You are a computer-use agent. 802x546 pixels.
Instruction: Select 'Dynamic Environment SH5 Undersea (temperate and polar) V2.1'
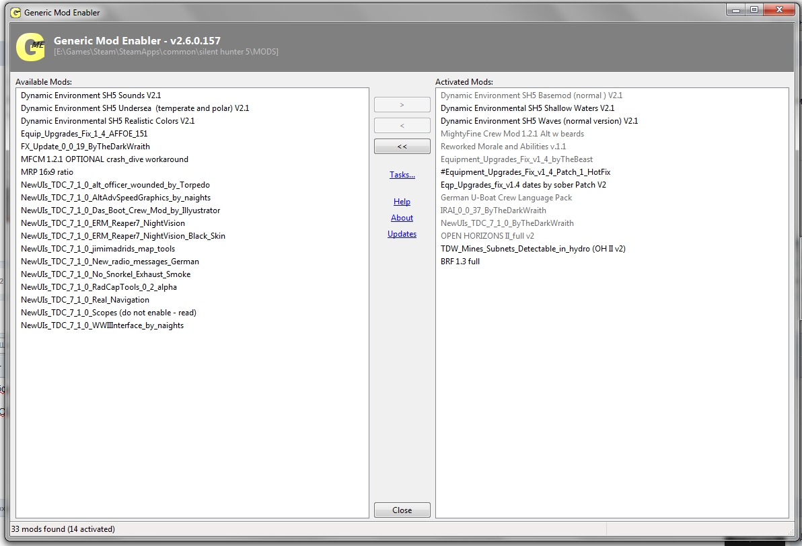pos(135,108)
